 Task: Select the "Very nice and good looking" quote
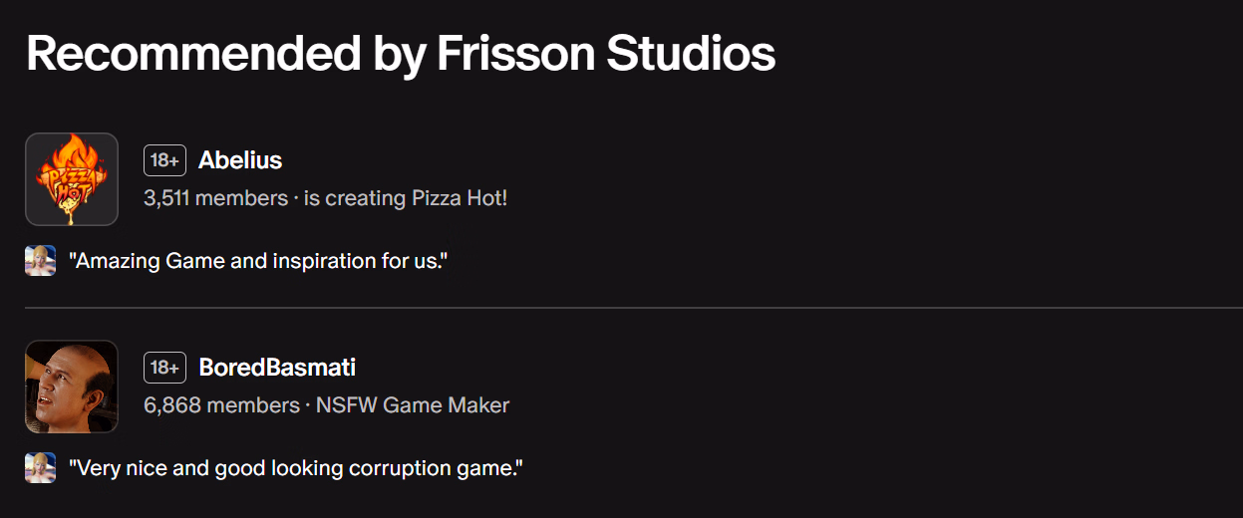pyautogui.click(x=296, y=467)
